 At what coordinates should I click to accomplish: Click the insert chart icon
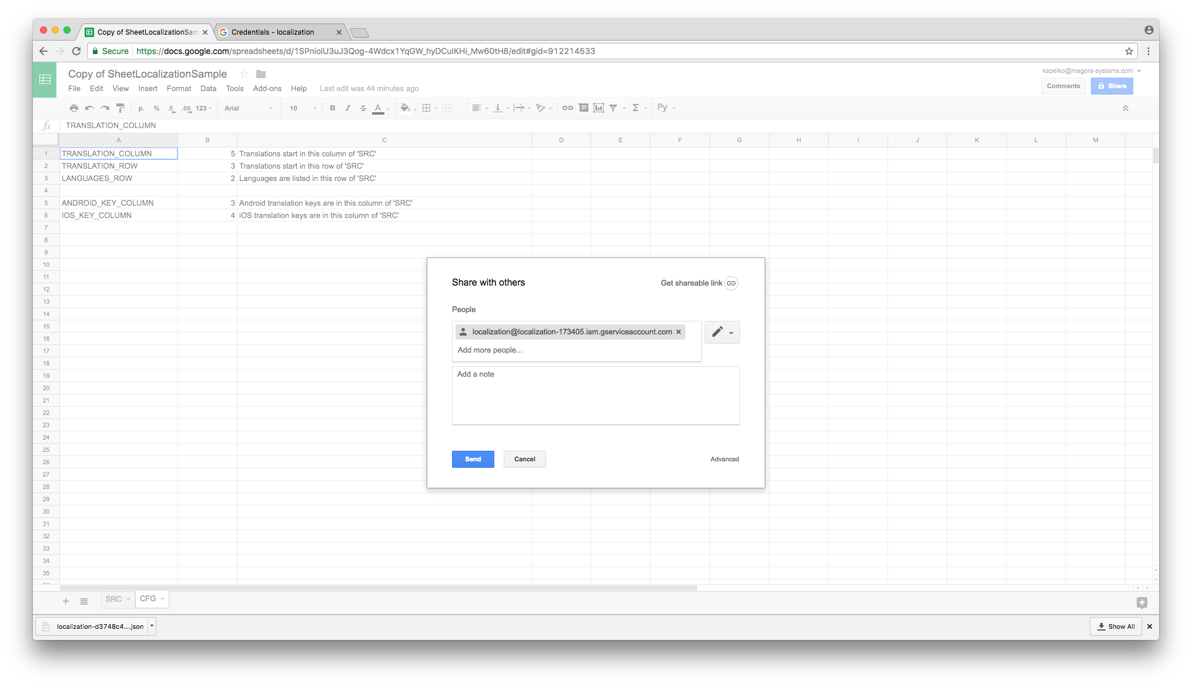tap(598, 108)
